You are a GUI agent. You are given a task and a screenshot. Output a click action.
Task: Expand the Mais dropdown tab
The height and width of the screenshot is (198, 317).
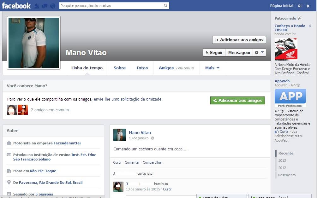[x=212, y=68]
